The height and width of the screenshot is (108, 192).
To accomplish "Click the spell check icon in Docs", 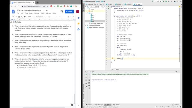I will [22, 17].
